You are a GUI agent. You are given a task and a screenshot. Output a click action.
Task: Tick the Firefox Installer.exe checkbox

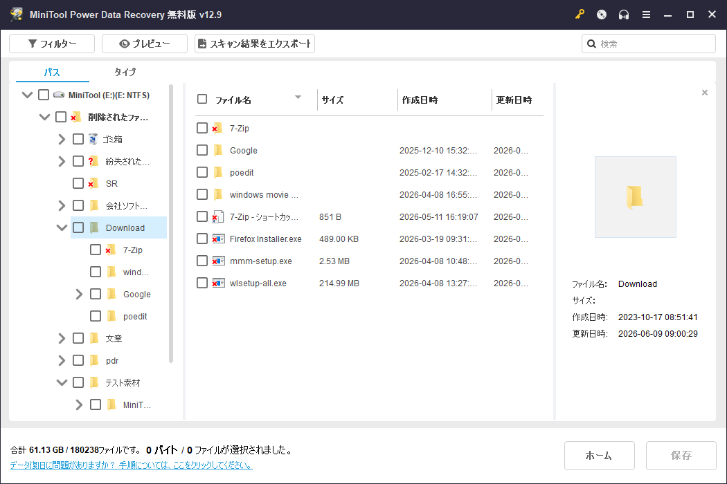point(202,239)
